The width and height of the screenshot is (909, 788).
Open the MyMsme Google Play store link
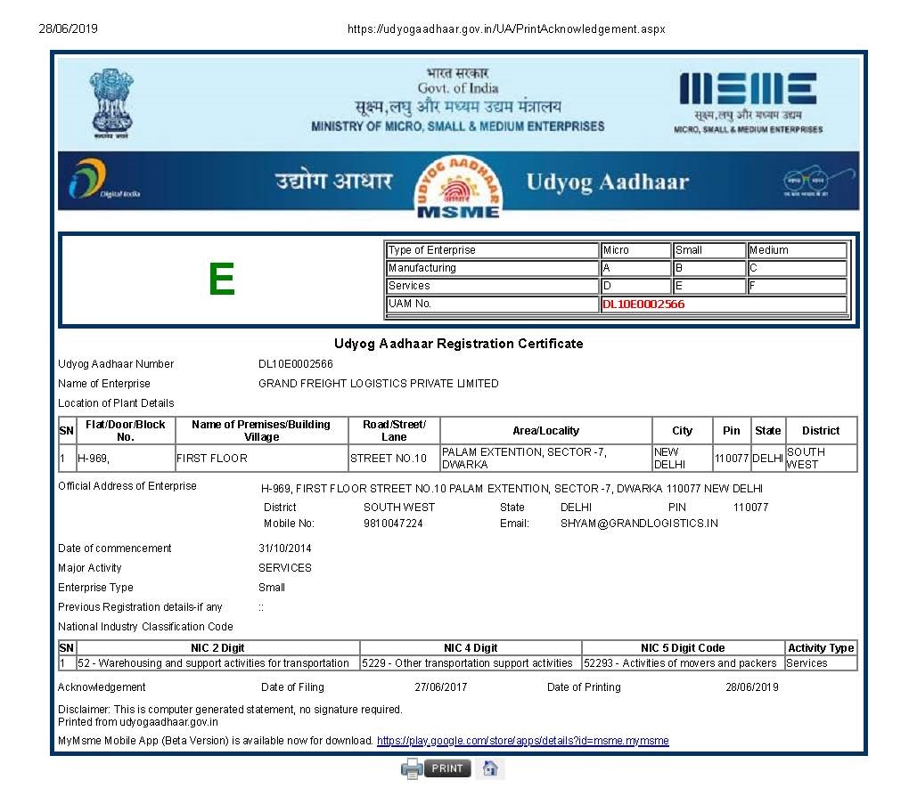pos(522,741)
